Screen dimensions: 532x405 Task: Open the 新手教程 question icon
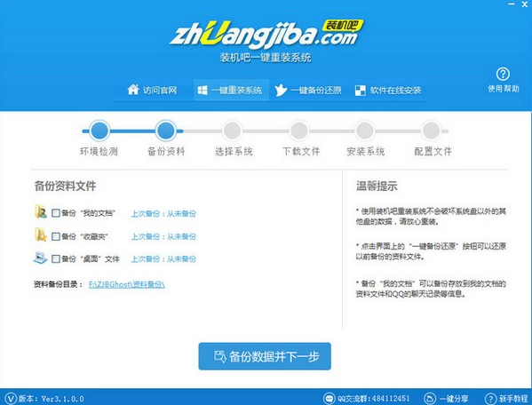[490, 399]
